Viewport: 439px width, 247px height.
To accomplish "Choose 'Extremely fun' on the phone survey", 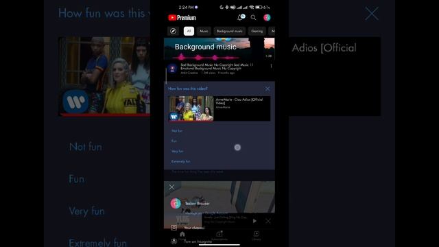I will [181, 162].
